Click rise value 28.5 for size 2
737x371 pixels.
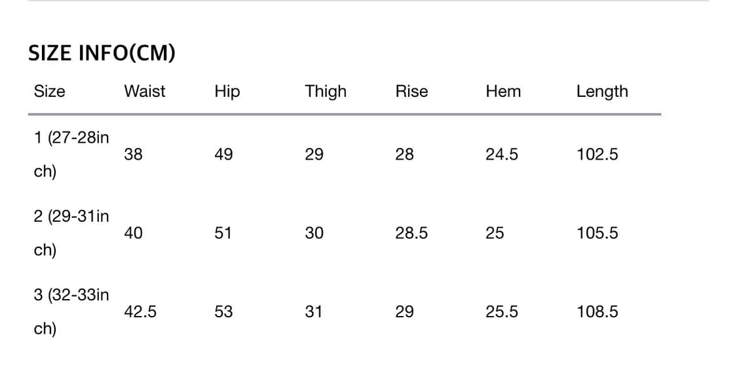point(411,233)
